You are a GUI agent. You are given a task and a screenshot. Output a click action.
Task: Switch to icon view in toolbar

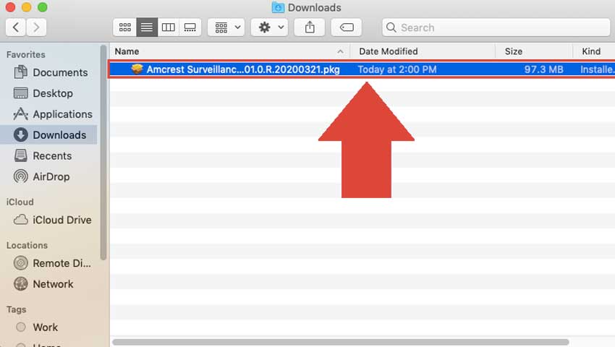(x=125, y=27)
